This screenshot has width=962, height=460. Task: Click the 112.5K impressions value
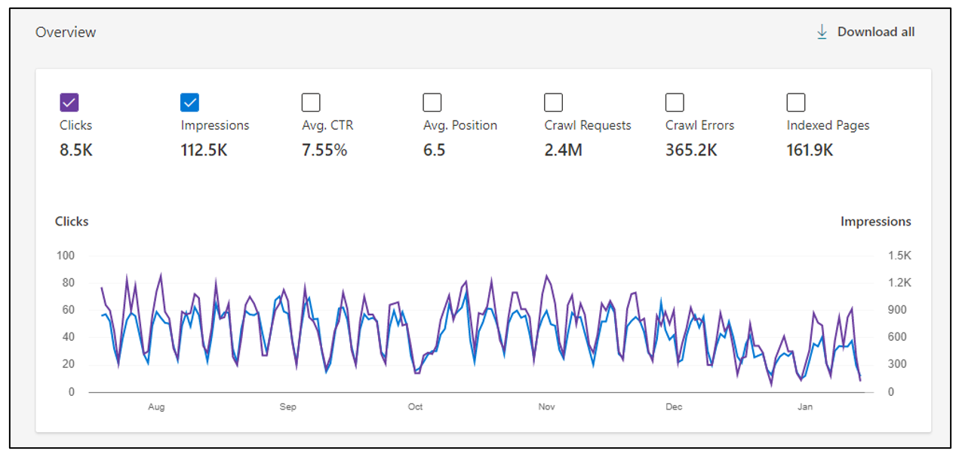click(204, 150)
